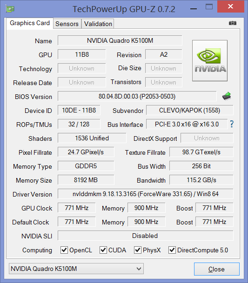Click the Die Size field showing Unknown
This screenshot has width=248, height=283.
[x=164, y=68]
